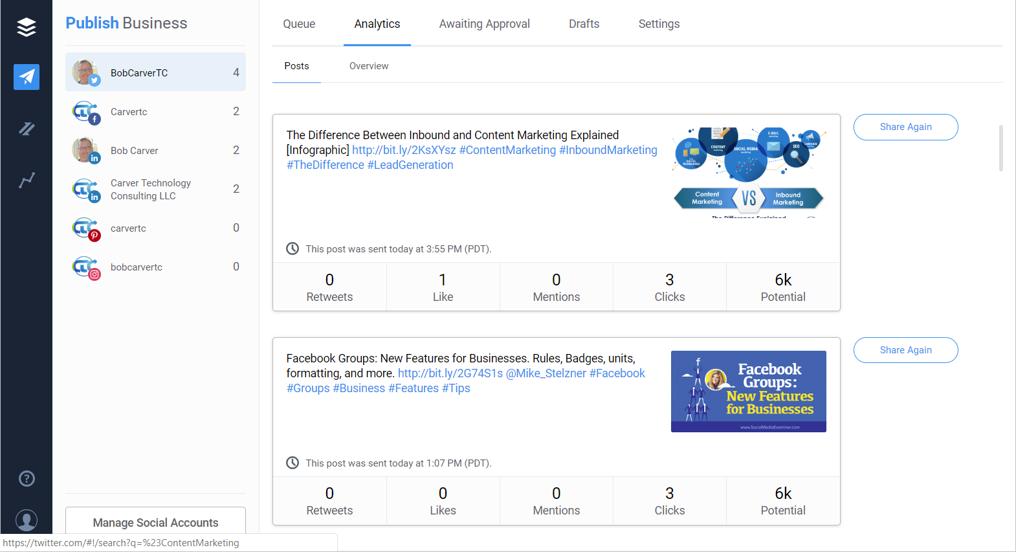Select Carver Technology Consulting LLC avatar
1016x552 pixels.
(x=85, y=189)
